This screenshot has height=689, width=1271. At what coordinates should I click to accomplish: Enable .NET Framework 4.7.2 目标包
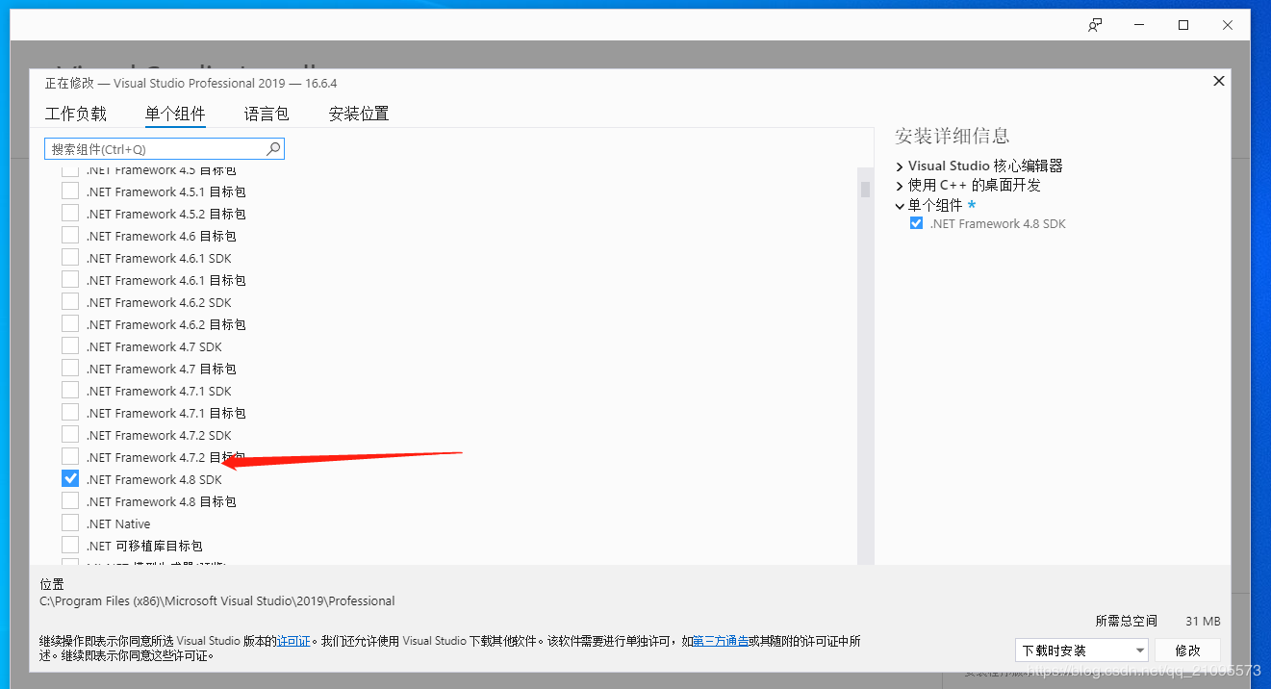pyautogui.click(x=69, y=456)
